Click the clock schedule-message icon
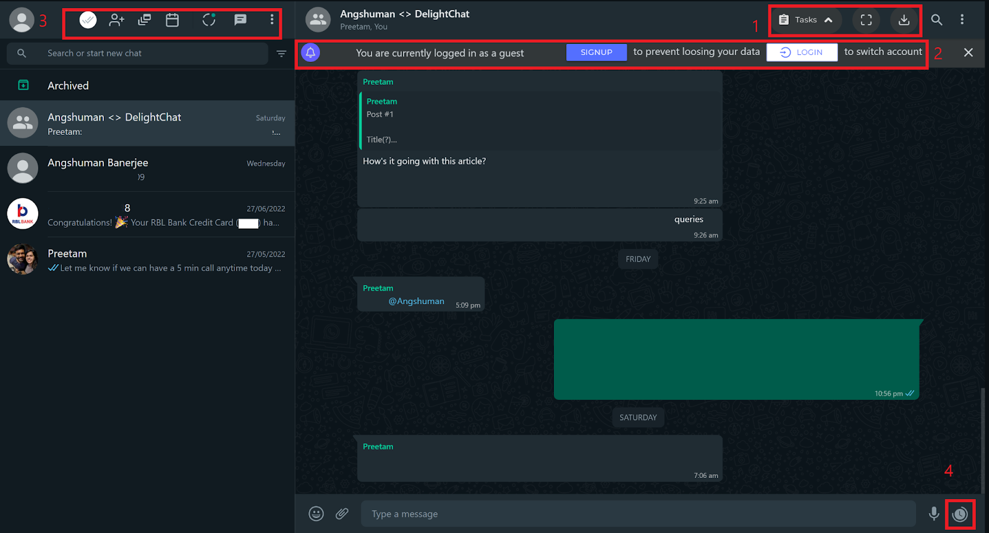989x533 pixels. pyautogui.click(x=960, y=514)
